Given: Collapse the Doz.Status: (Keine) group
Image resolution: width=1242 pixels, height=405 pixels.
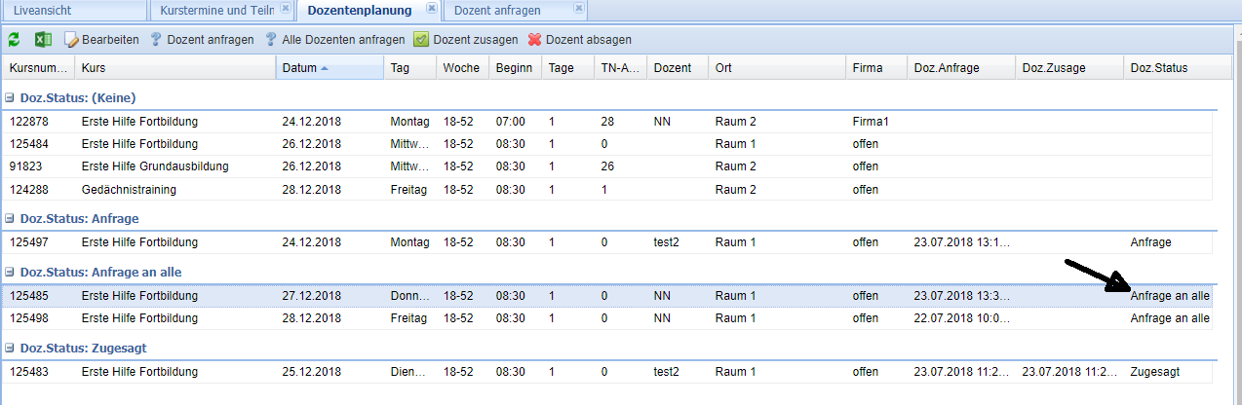Looking at the screenshot, I should coord(10,98).
